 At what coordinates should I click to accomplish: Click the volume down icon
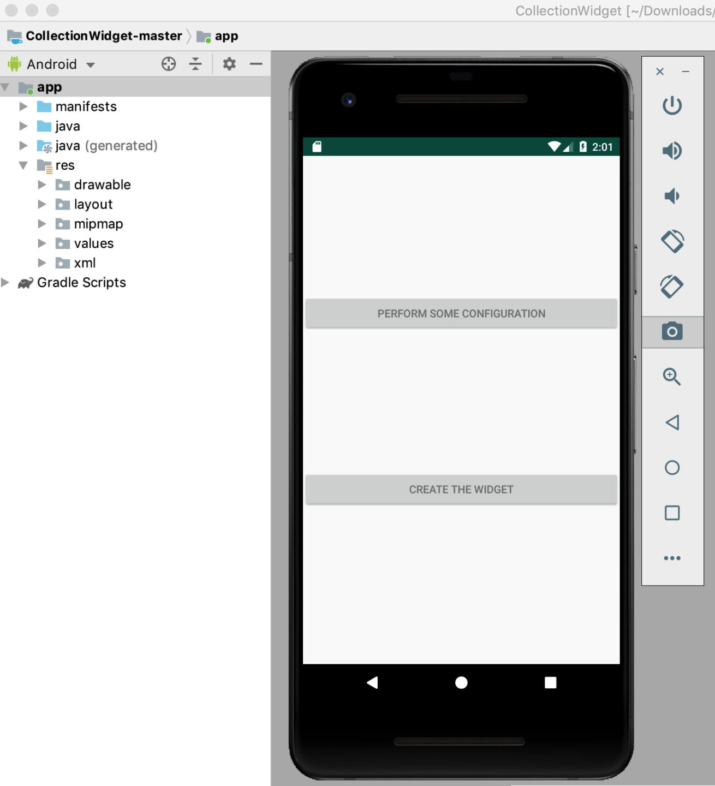click(x=672, y=195)
